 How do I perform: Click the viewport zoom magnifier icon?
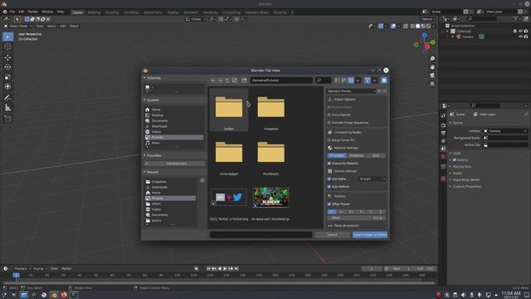(432, 59)
